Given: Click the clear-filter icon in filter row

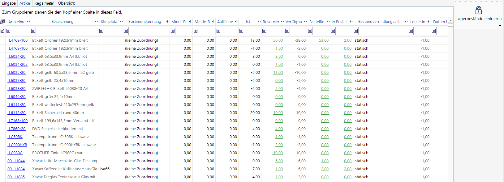Looking at the screenshot, I should (x=2, y=31).
